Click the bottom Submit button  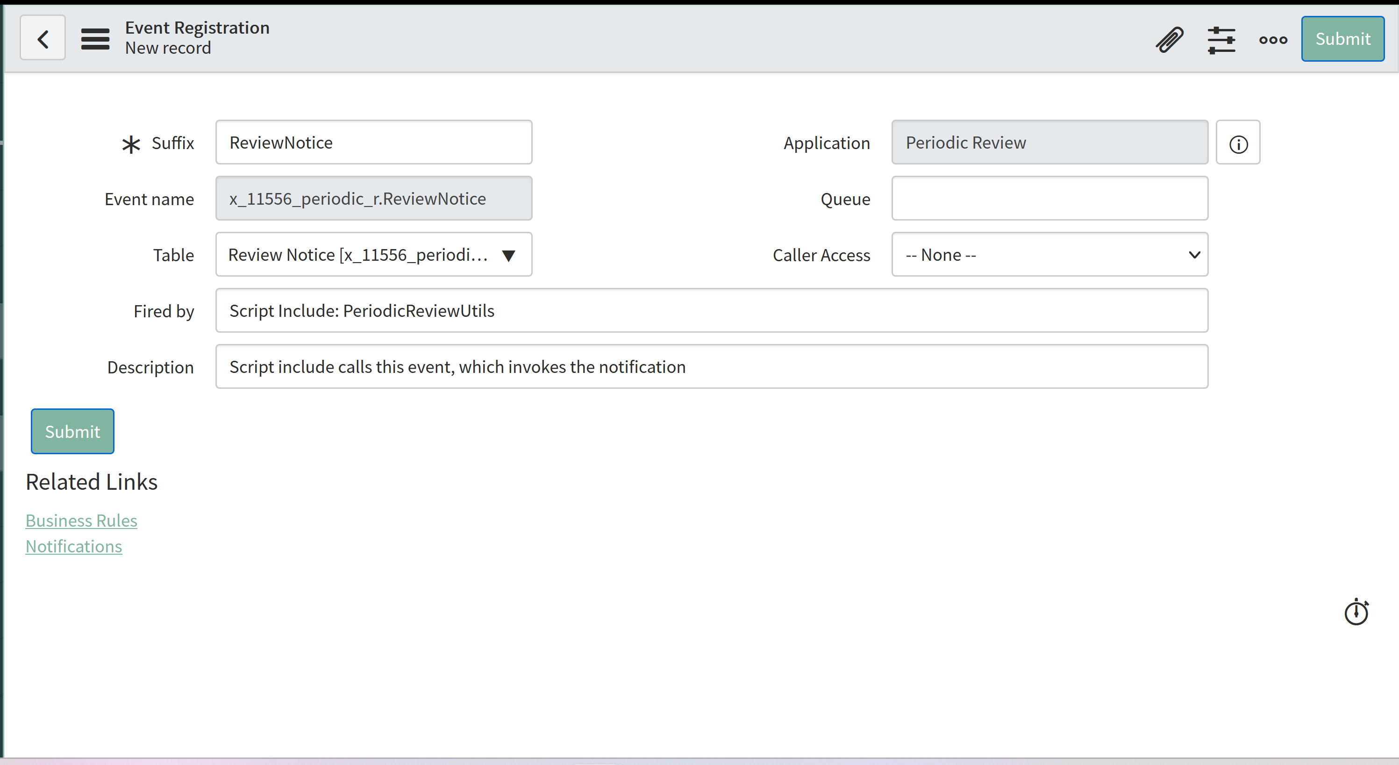click(72, 431)
